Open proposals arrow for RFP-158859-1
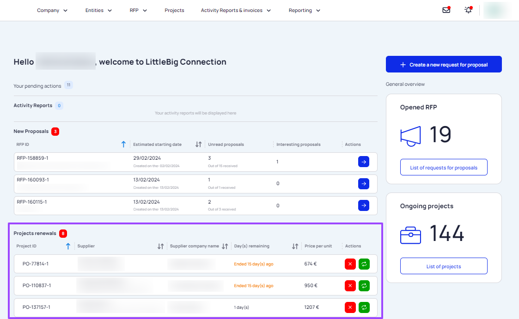Screen dimensions: 519x319 [363, 162]
